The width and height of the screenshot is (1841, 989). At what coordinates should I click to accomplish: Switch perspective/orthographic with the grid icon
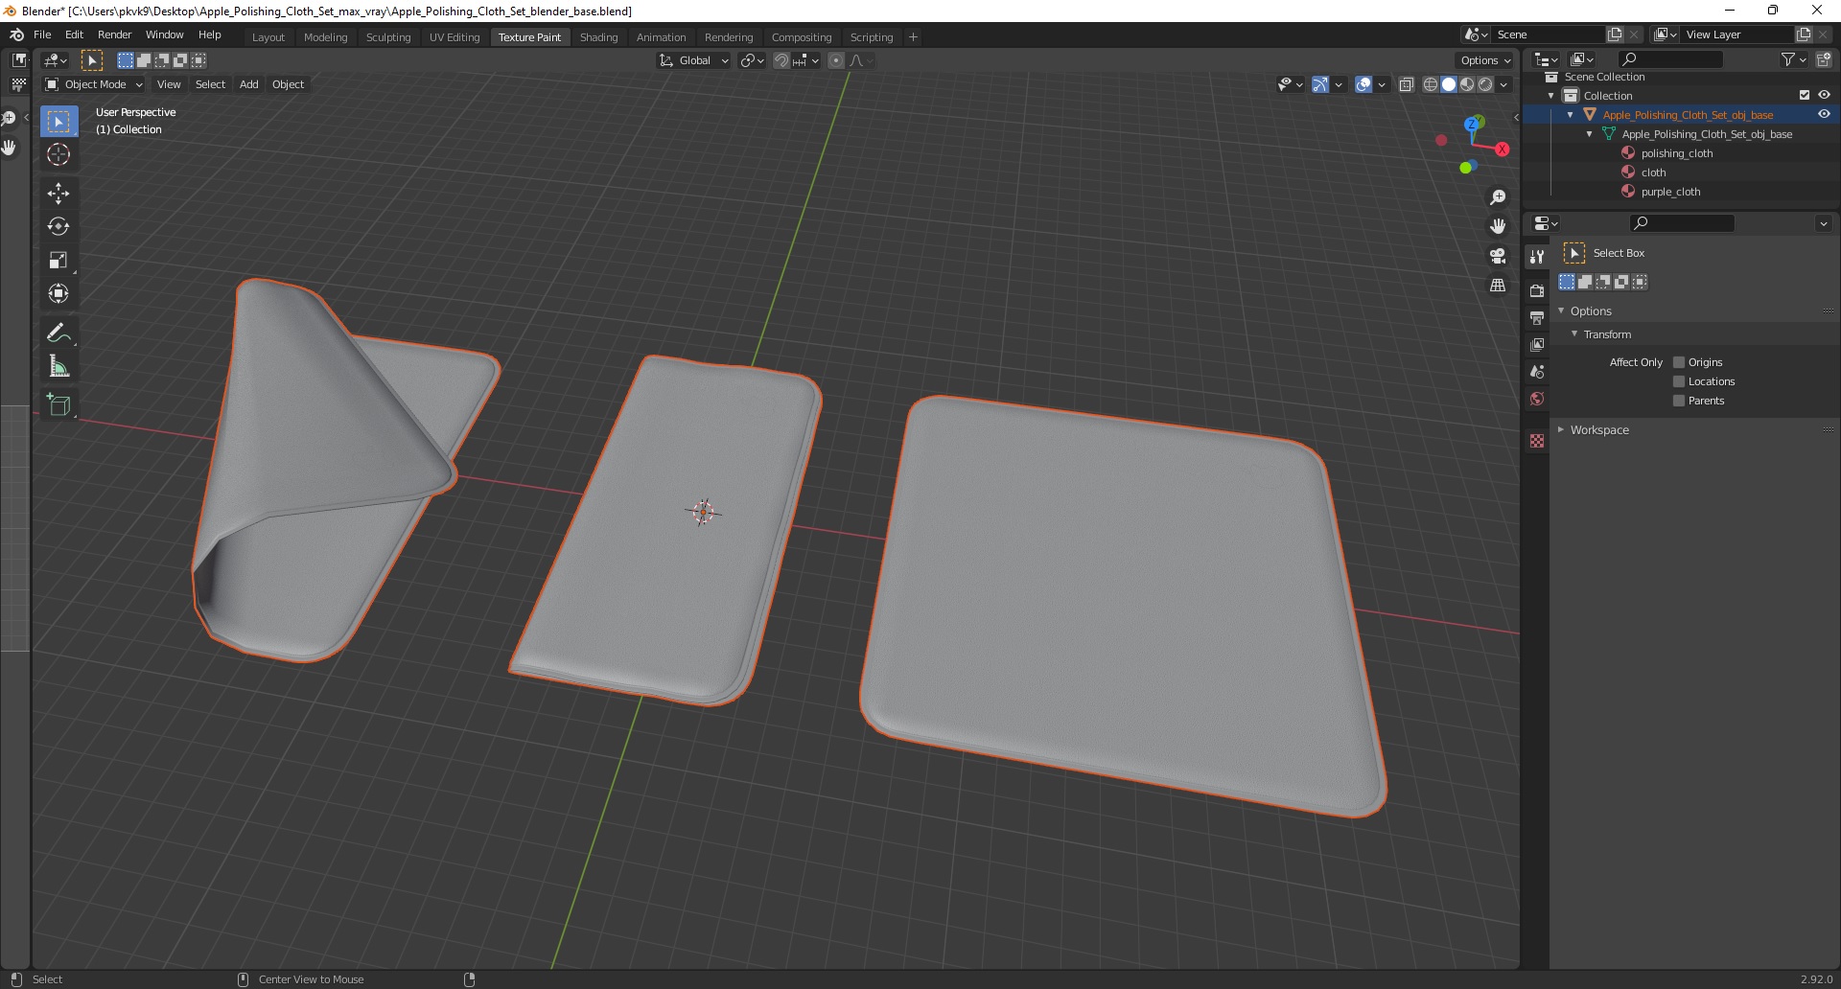coord(1498,286)
